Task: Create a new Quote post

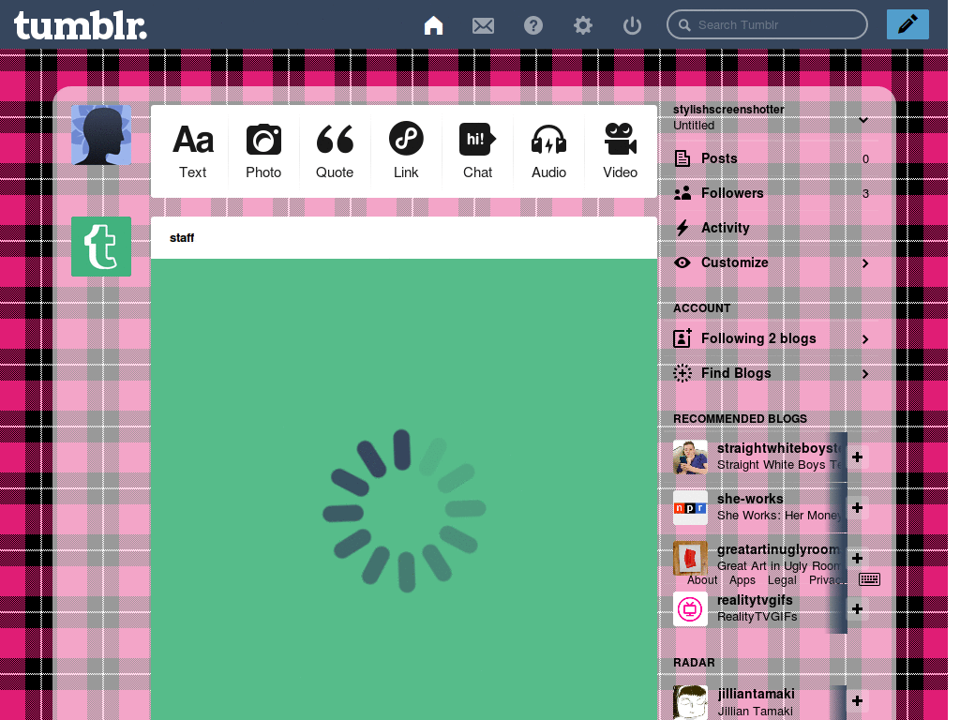Action: point(335,151)
